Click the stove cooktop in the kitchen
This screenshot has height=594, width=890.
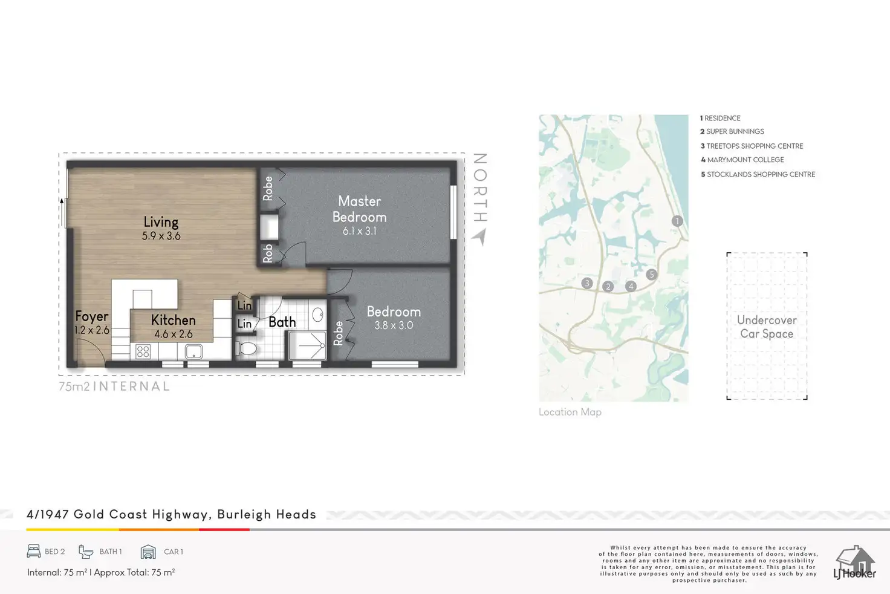[x=143, y=351]
